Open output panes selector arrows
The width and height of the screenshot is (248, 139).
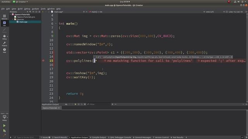click(x=186, y=137)
